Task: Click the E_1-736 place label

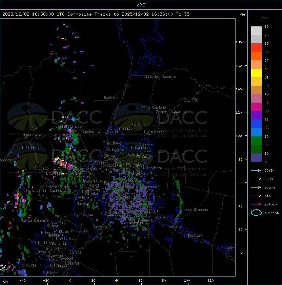Action: coord(191,100)
